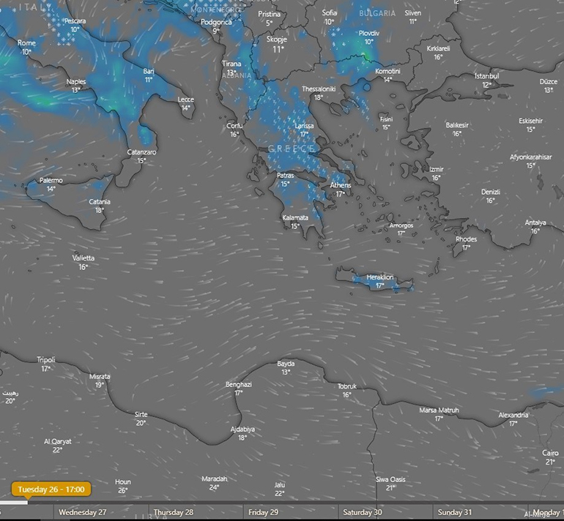Screen dimensions: 564x521
Task: Click the Tuesday 26 - 17:00 time marker
Action: (51, 489)
